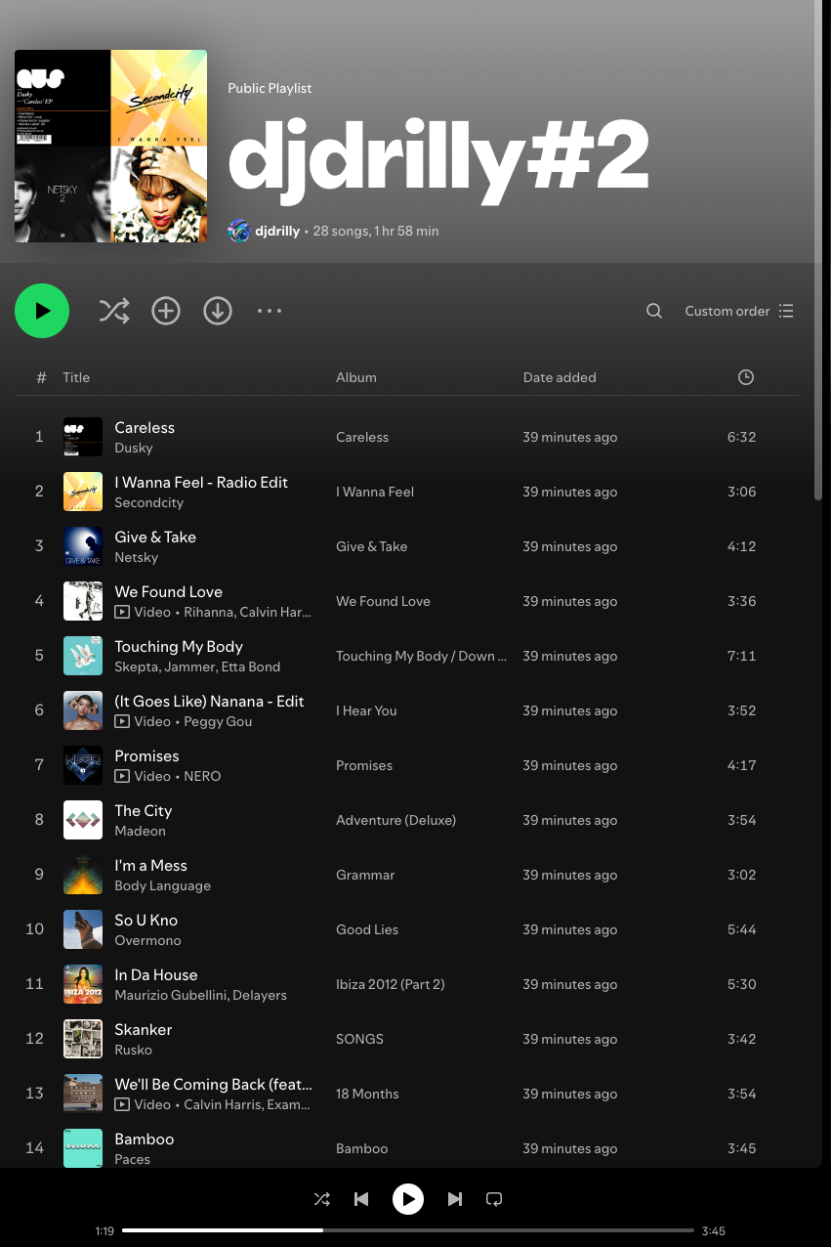Skip to next track in player bar

point(455,1199)
